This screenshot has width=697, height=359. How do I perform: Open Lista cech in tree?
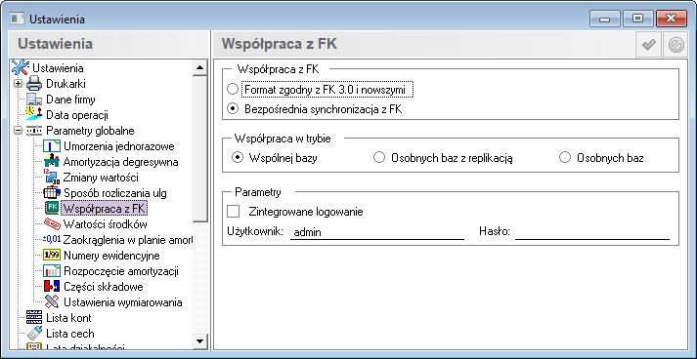[69, 334]
